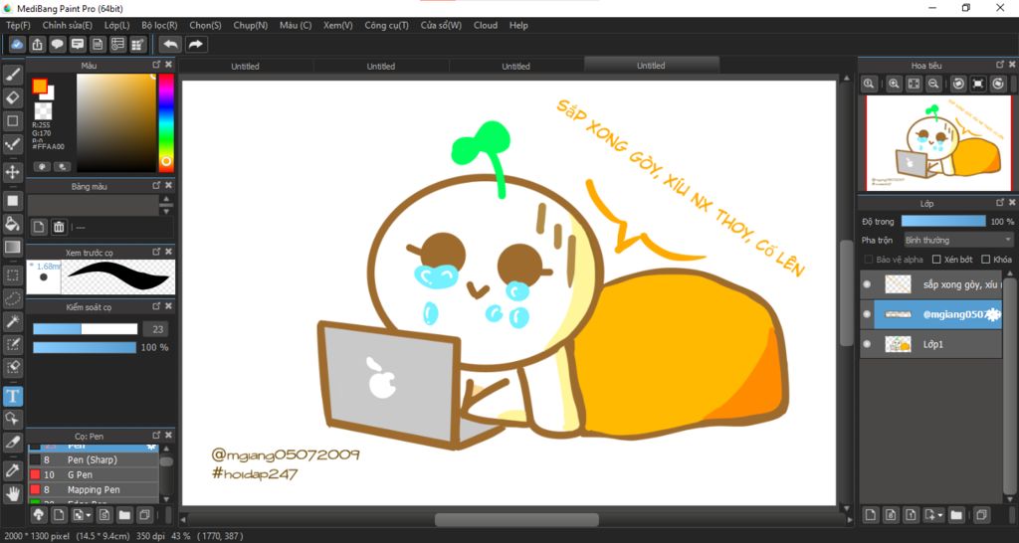Click the cloud save icon in toolbar

click(18, 44)
